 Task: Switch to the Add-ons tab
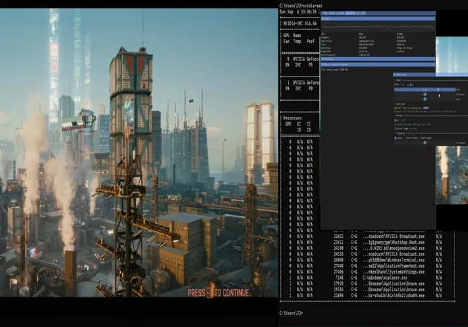click(x=332, y=13)
